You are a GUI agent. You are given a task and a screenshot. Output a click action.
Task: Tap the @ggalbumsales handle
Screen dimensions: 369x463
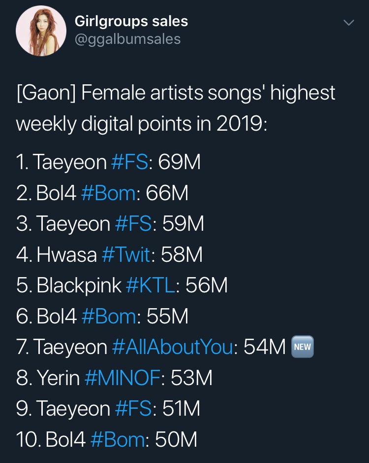[127, 39]
